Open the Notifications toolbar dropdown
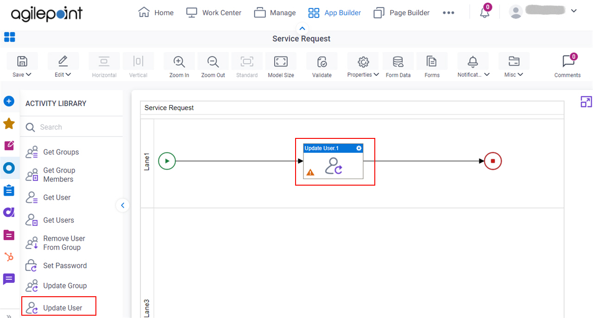 [x=473, y=66]
